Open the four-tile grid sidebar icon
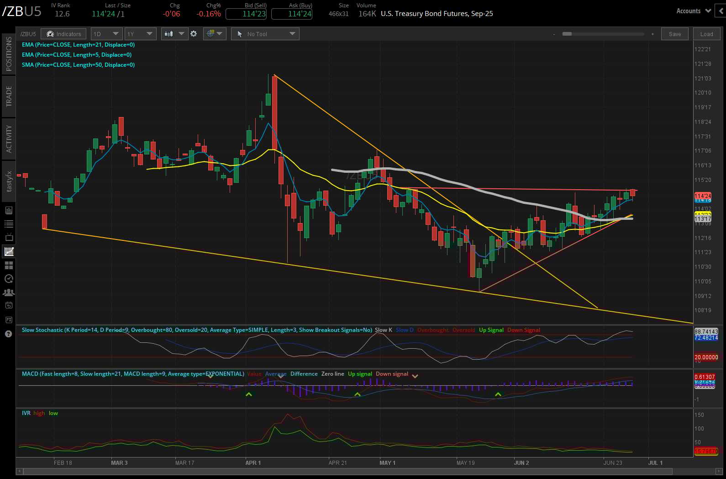 [9, 265]
